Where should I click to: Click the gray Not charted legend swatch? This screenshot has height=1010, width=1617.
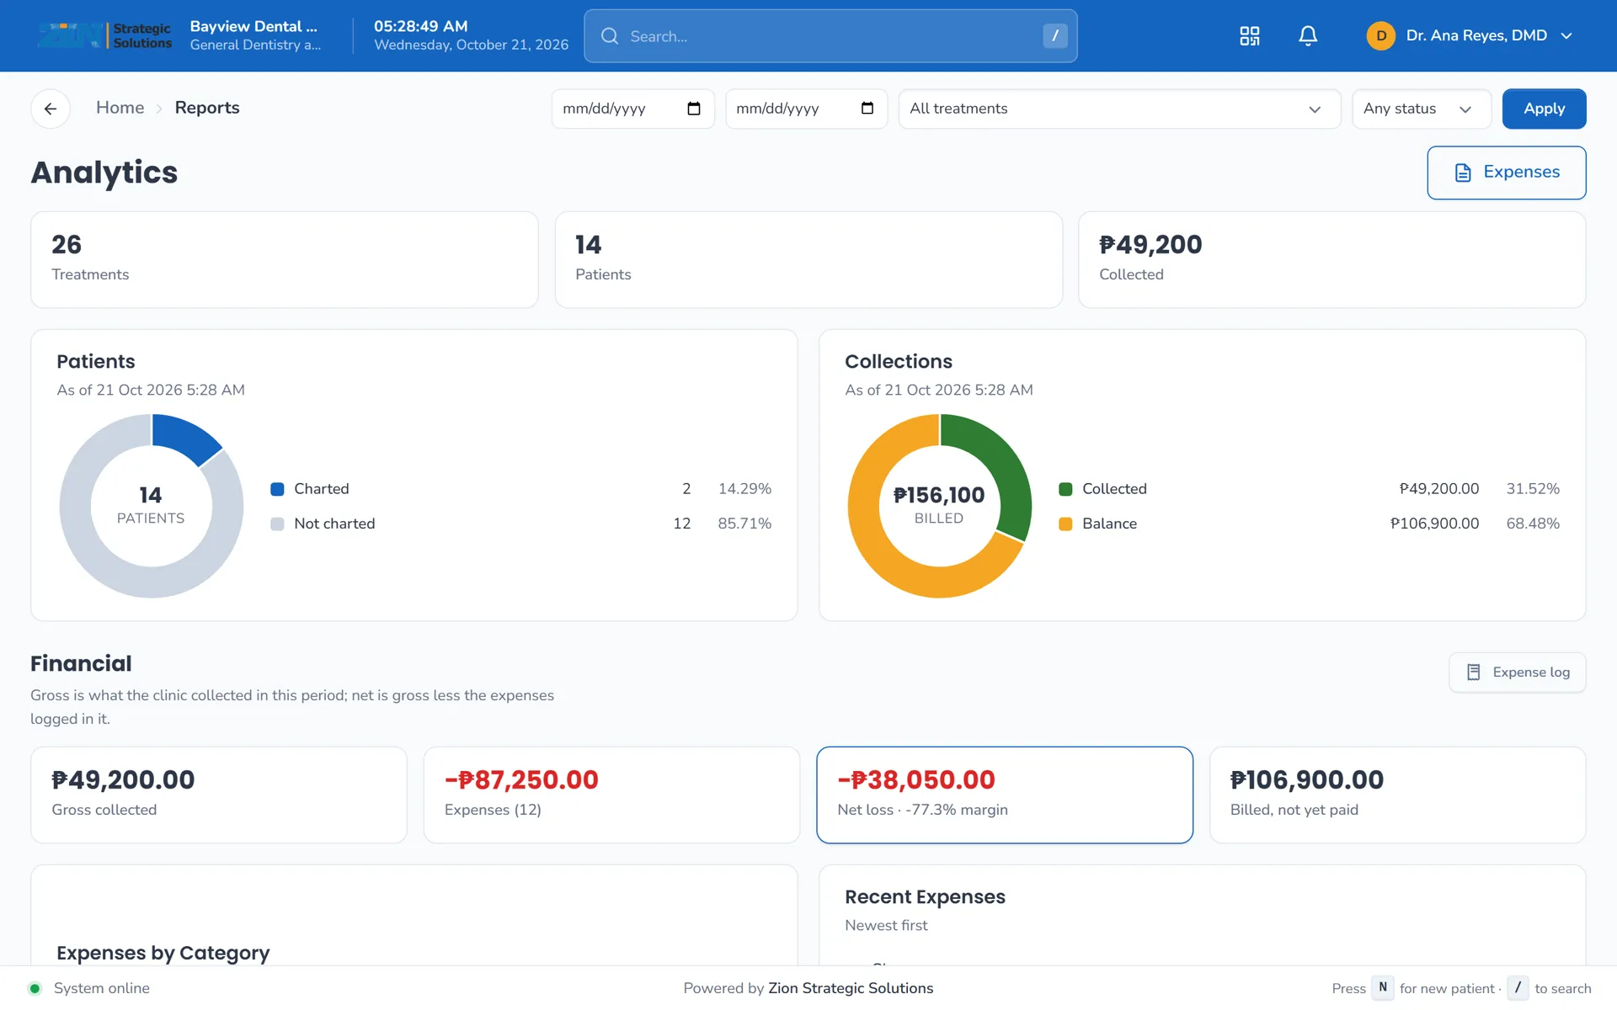pyautogui.click(x=277, y=524)
